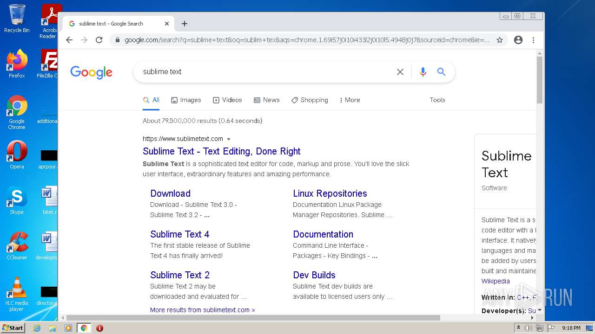Open the media player taskbar icon
The image size is (595, 334).
click(68, 328)
